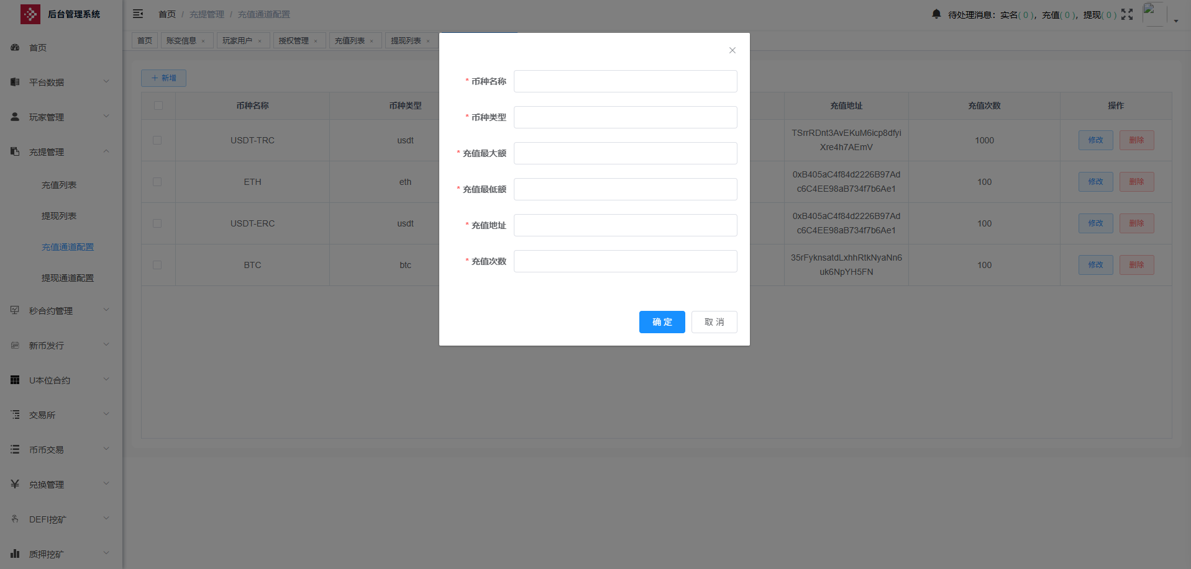Expand the 兑换管理 menu
Image resolution: width=1191 pixels, height=569 pixels.
coord(106,483)
